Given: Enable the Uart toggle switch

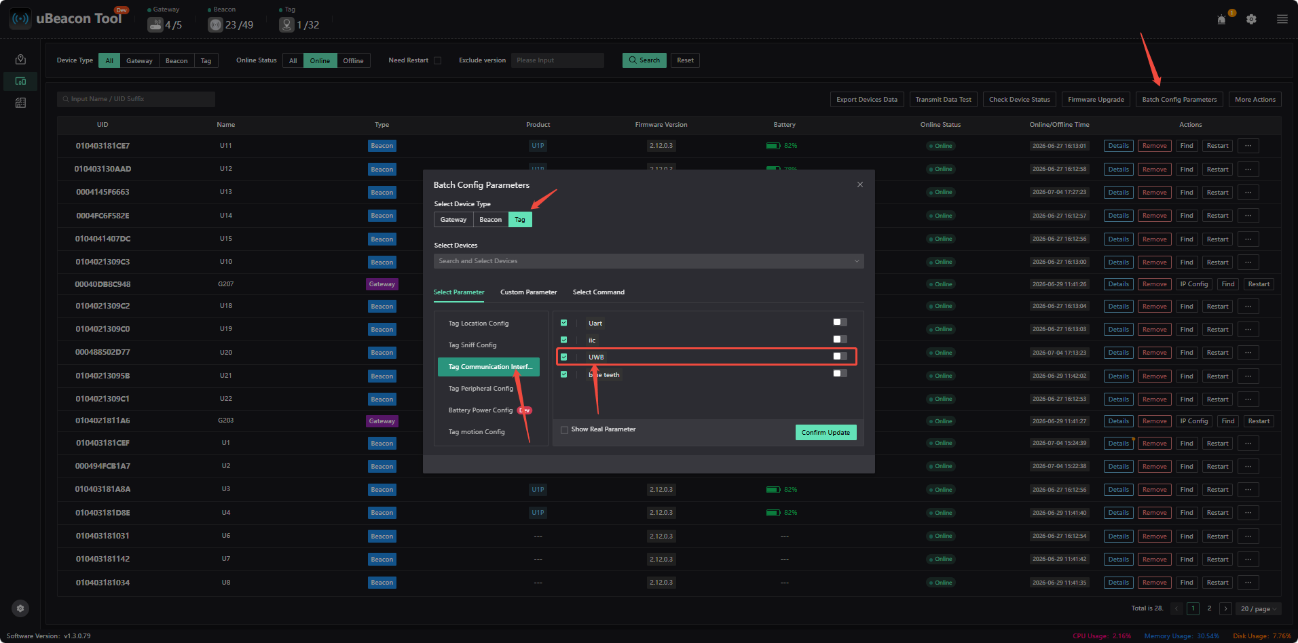Looking at the screenshot, I should (840, 322).
